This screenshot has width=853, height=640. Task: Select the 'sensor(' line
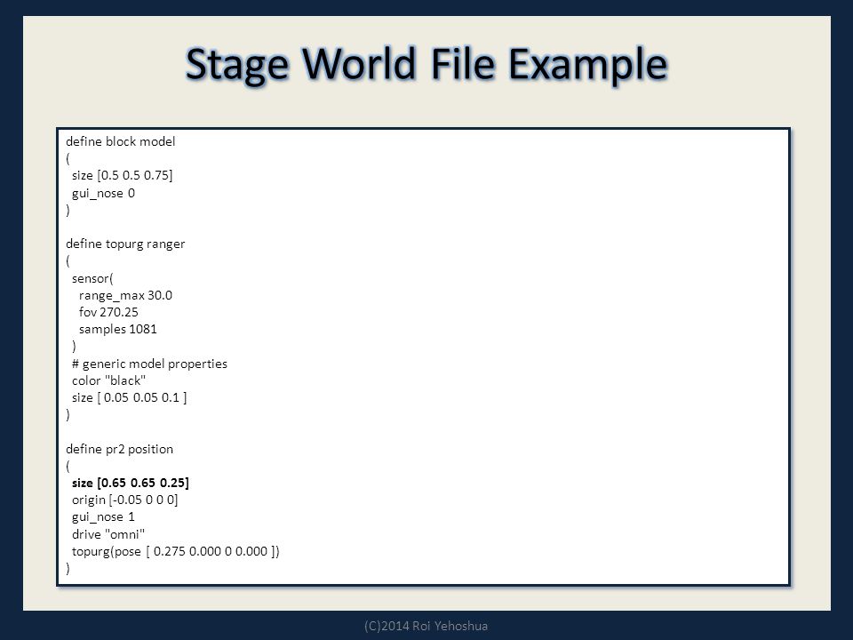(x=92, y=278)
